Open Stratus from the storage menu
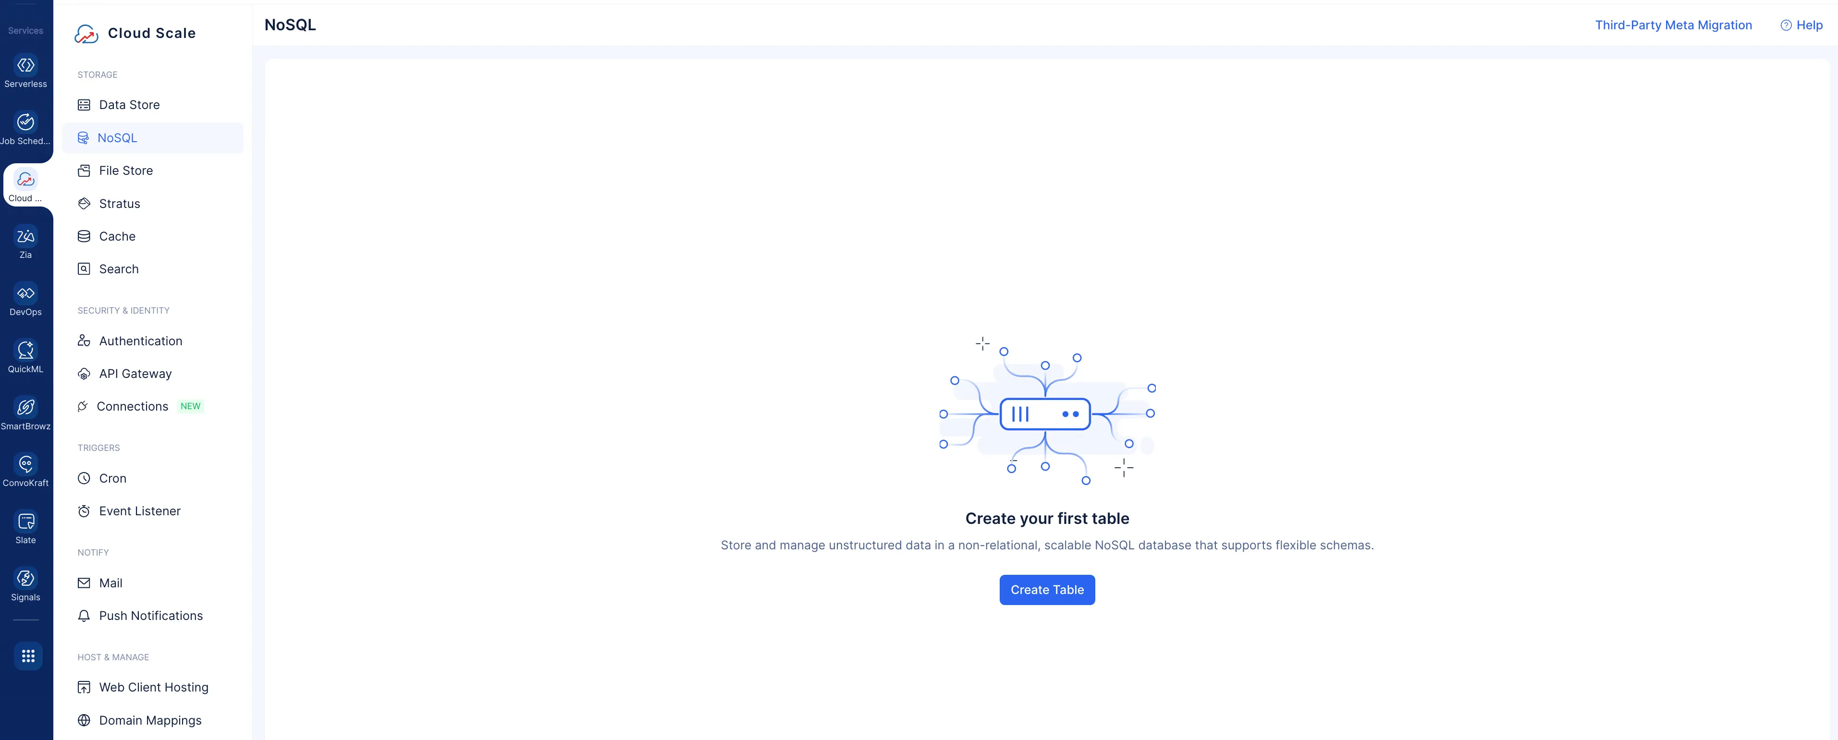Image resolution: width=1838 pixels, height=740 pixels. coord(119,204)
